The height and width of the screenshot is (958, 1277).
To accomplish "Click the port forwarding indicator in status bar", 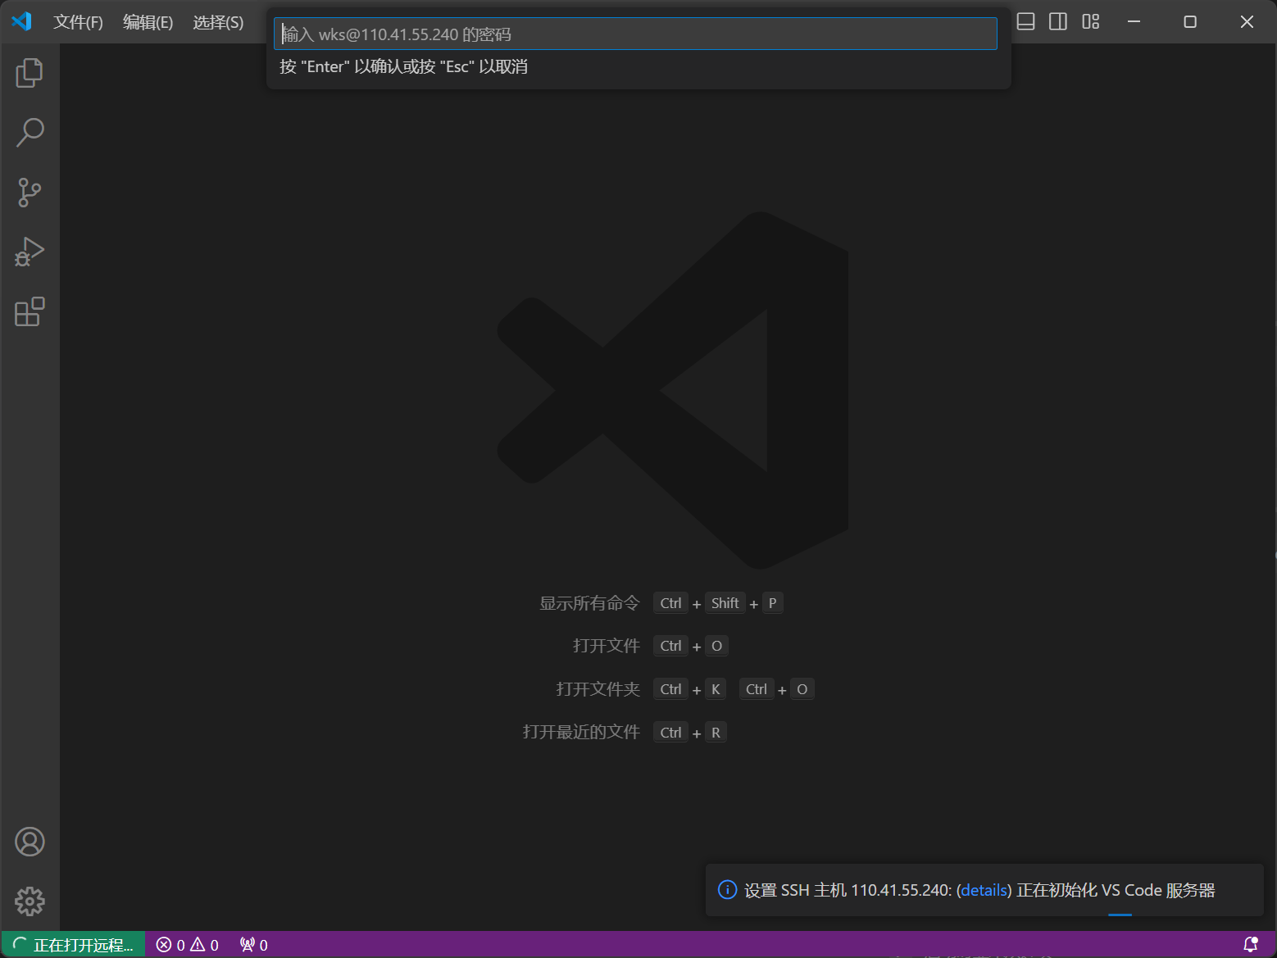I will click(x=252, y=944).
